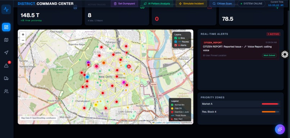The height and width of the screenshot is (138, 290).
Task: Click the Truck Route legend entry
Action: 178,115
